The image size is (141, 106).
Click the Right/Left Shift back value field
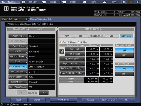coord(106,64)
